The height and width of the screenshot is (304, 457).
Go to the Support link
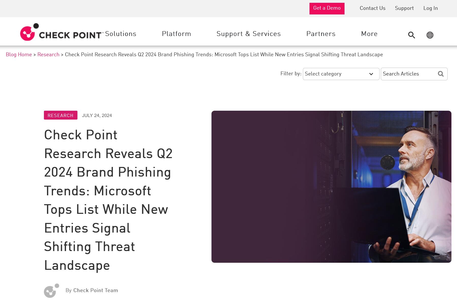(404, 8)
